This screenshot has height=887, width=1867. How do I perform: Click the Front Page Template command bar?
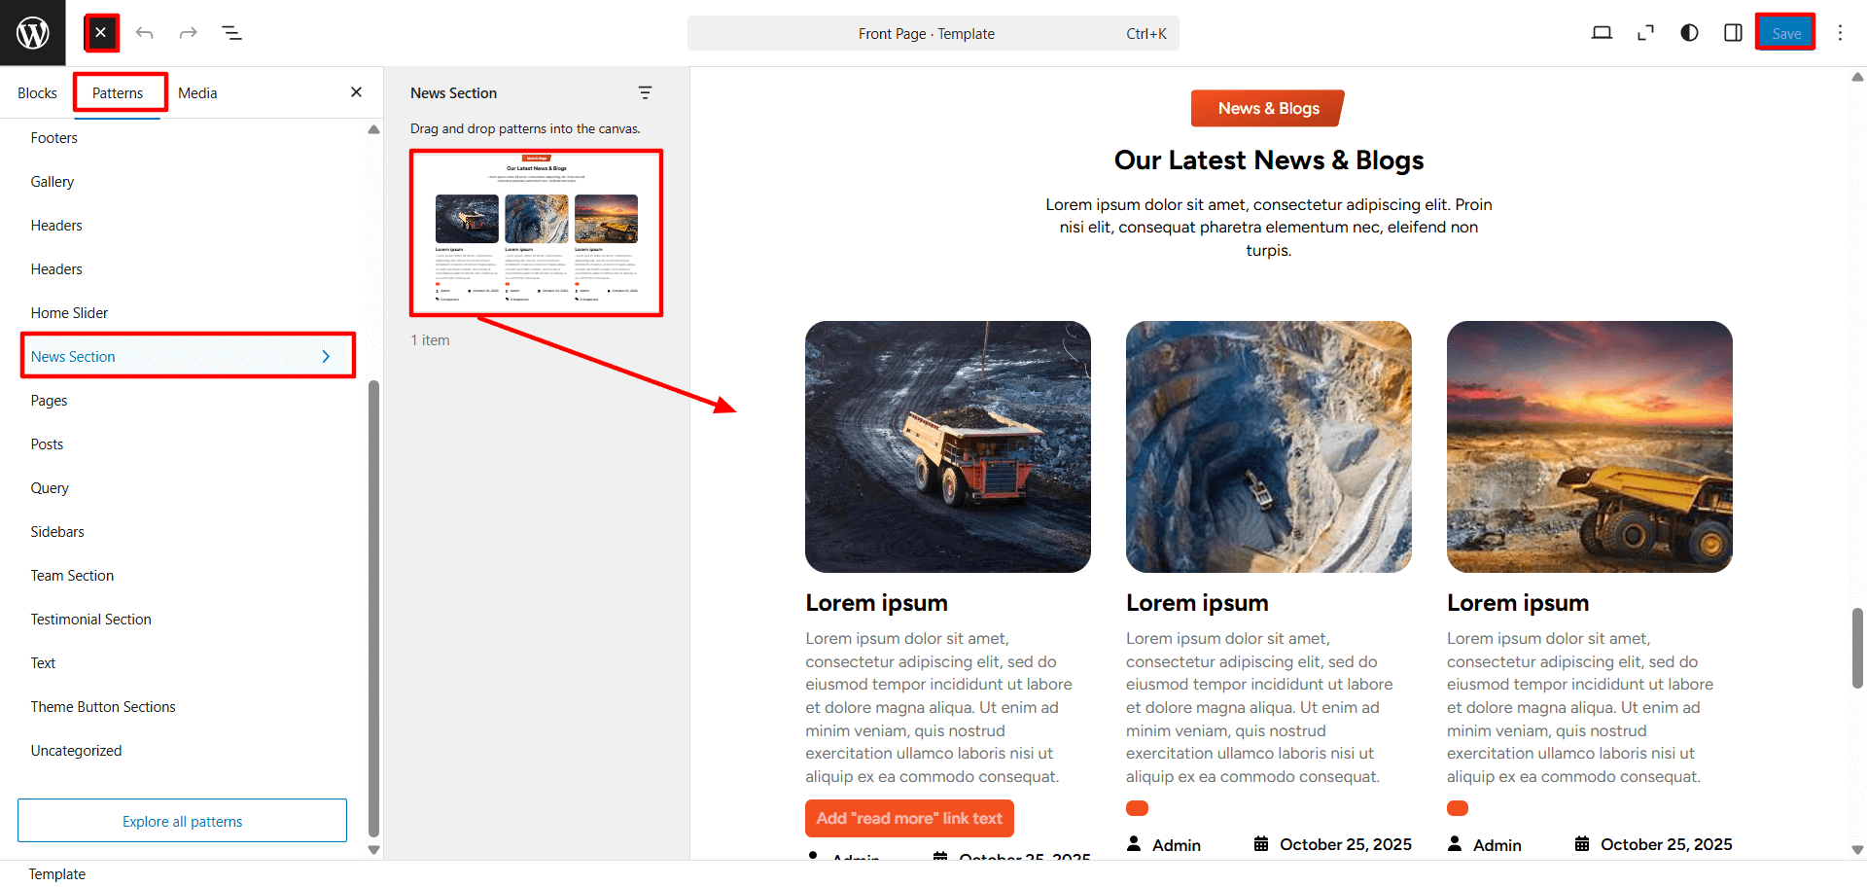933,33
